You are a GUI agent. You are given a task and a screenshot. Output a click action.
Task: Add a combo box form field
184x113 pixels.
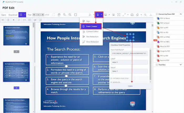[x=24, y=20]
